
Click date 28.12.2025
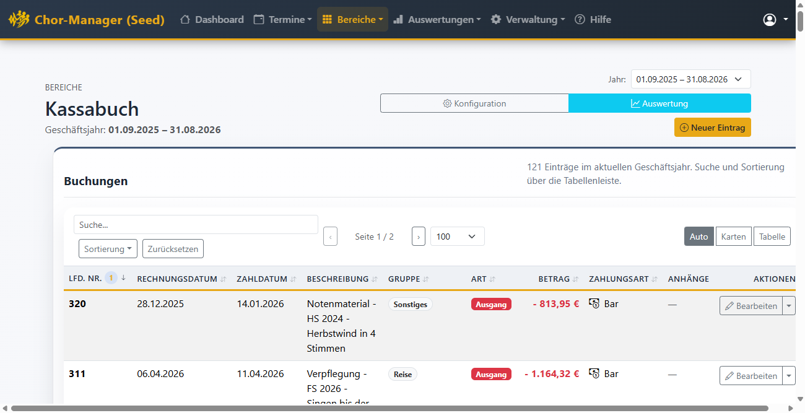(x=160, y=304)
